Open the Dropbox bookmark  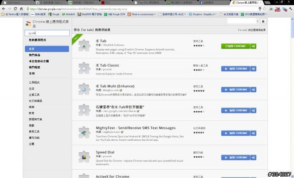(202, 14)
